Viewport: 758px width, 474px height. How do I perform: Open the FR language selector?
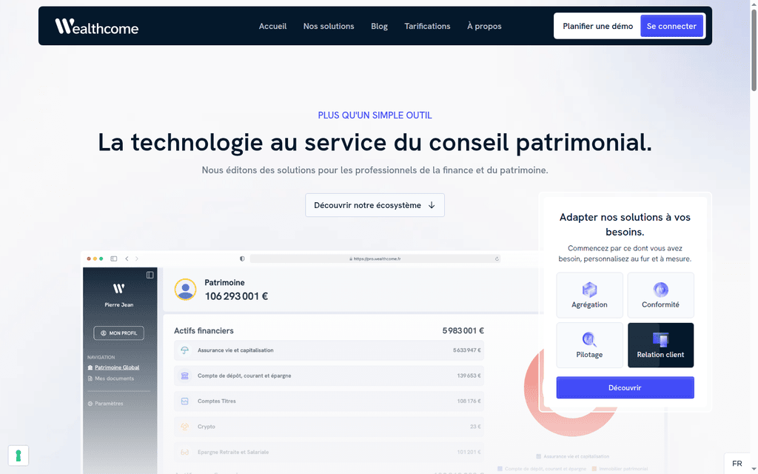point(737,464)
